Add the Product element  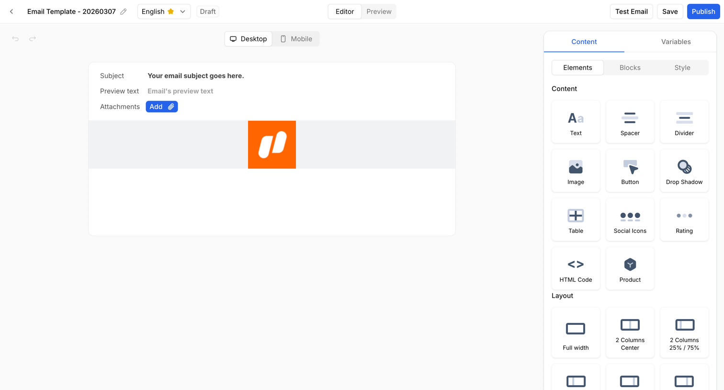click(x=630, y=269)
